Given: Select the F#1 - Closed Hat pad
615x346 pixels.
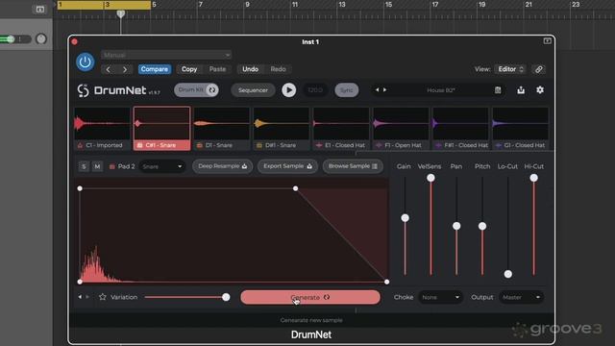Looking at the screenshot, I should pos(460,128).
